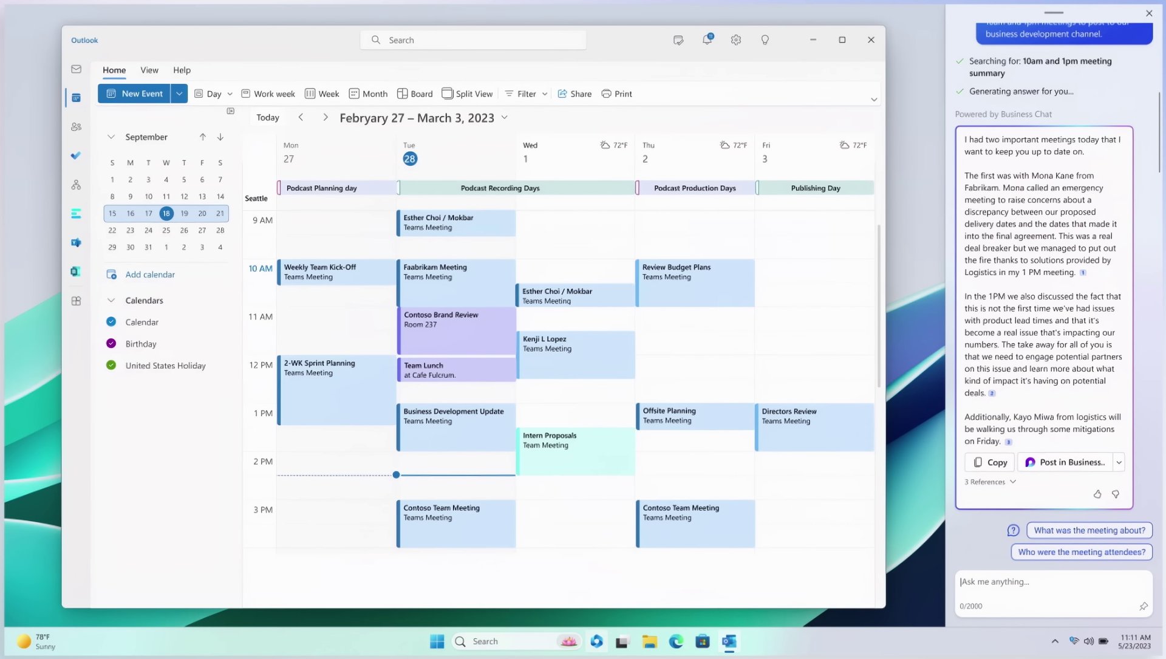This screenshot has height=659, width=1166.
Task: Open the Help menu
Action: pos(182,70)
